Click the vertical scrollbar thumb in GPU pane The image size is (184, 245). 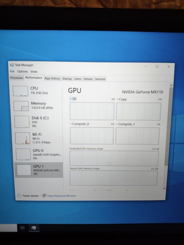click(x=169, y=127)
